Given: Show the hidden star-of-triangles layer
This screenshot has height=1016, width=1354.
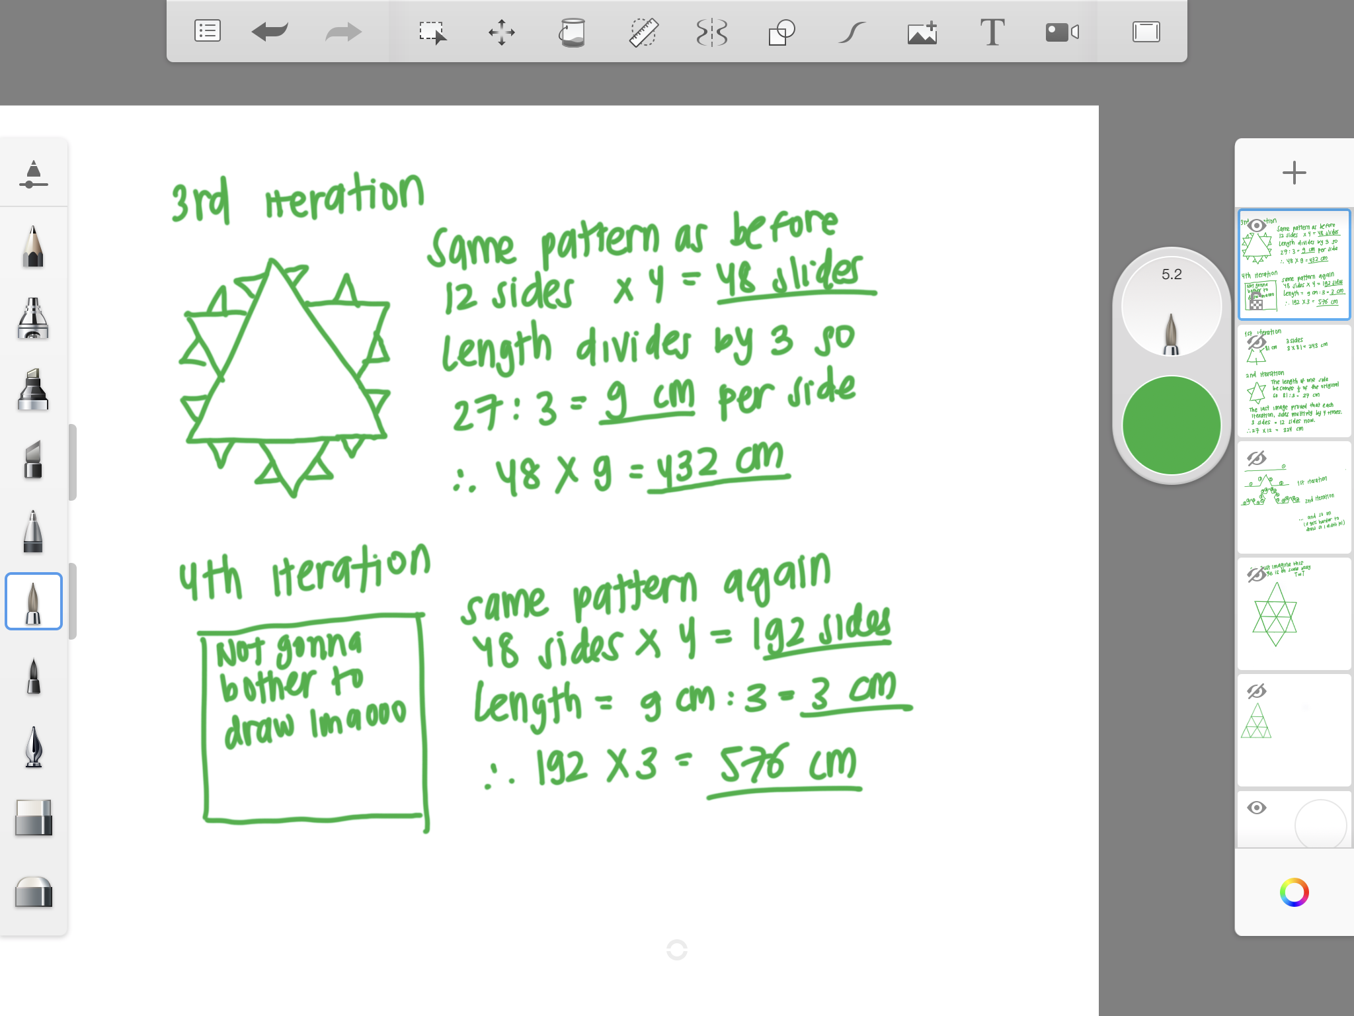Looking at the screenshot, I should pos(1256,574).
